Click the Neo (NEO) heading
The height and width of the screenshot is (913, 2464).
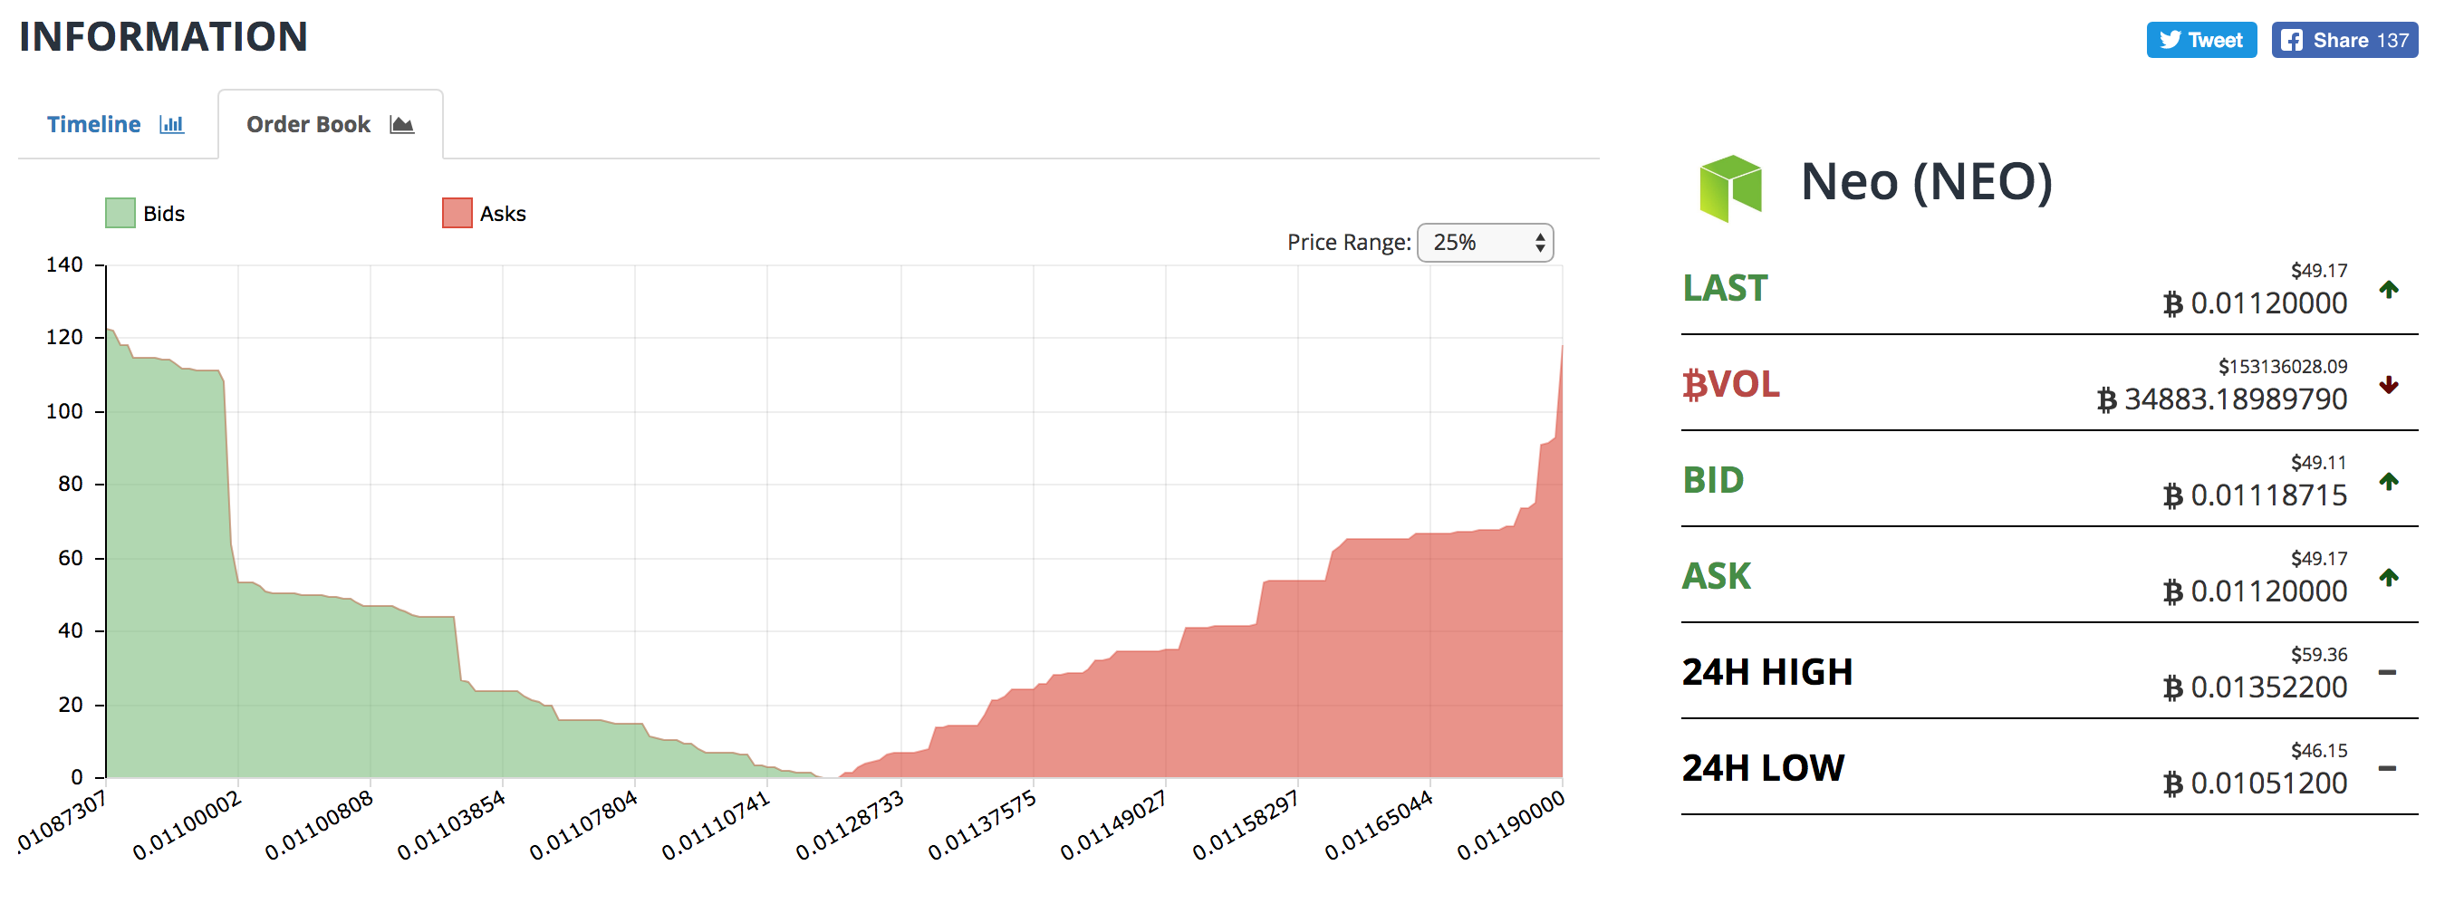pyautogui.click(x=1927, y=182)
